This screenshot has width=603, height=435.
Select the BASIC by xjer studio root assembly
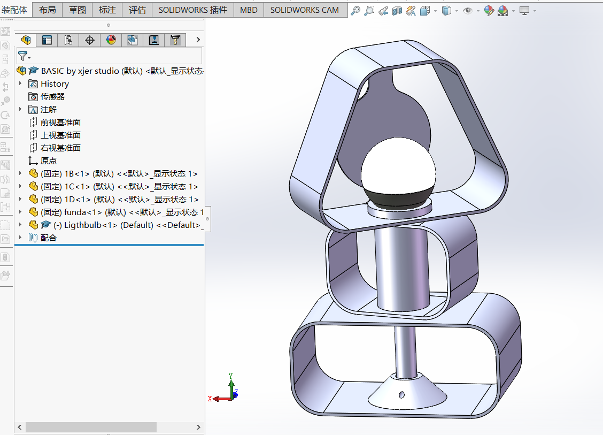click(x=110, y=71)
